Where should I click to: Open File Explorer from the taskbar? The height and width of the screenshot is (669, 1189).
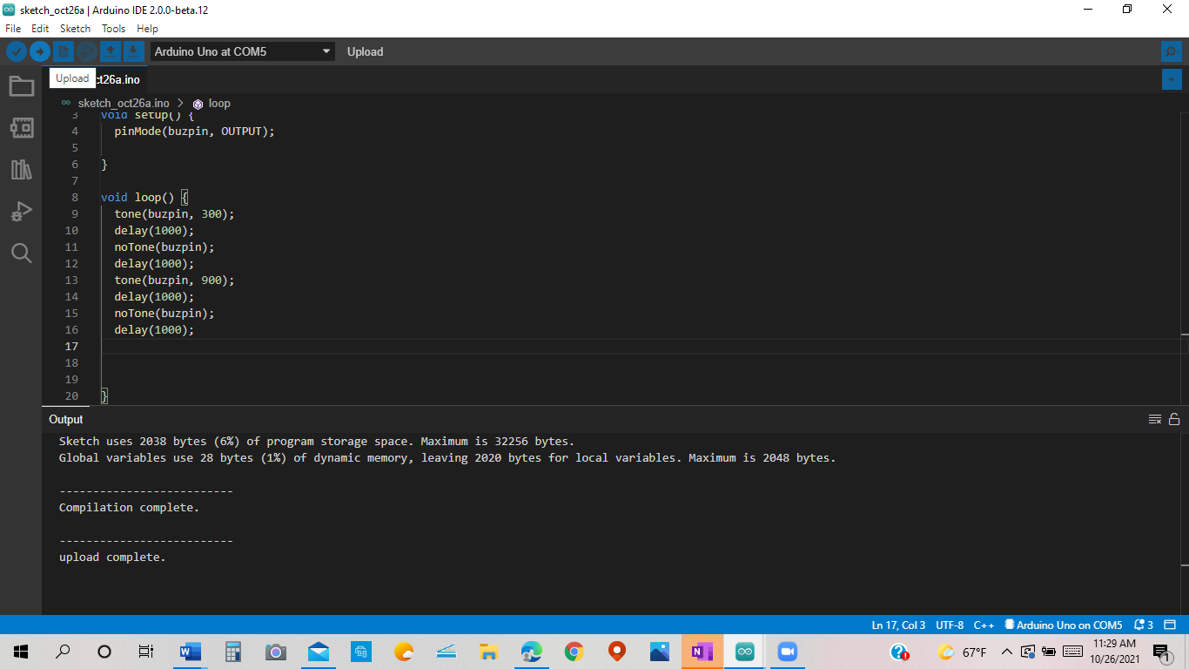point(488,652)
